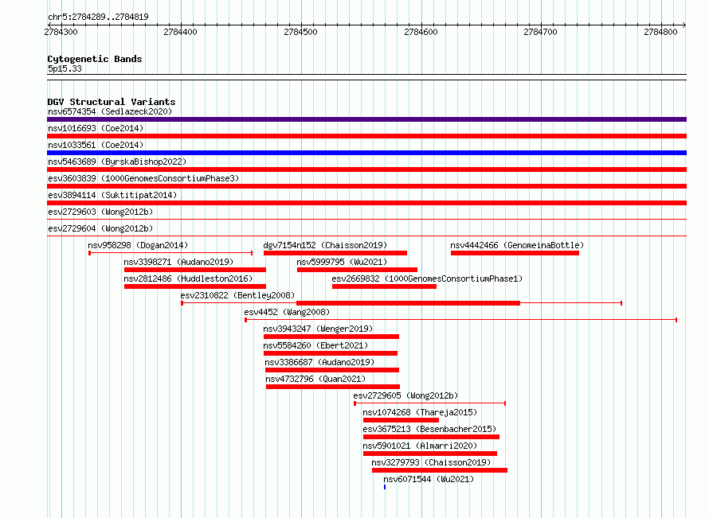Click the 2784600 ruler position
709x518 pixels.
click(x=421, y=32)
